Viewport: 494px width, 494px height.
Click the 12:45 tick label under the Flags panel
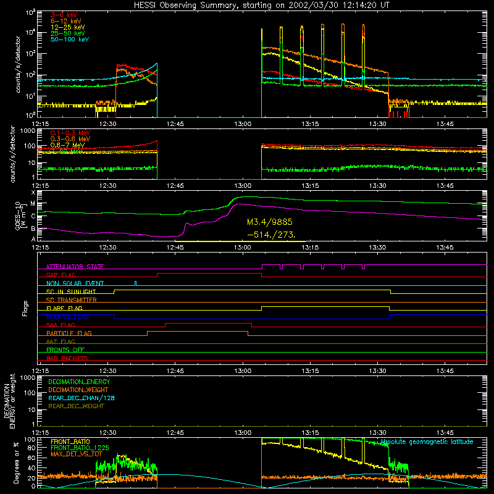(175, 371)
